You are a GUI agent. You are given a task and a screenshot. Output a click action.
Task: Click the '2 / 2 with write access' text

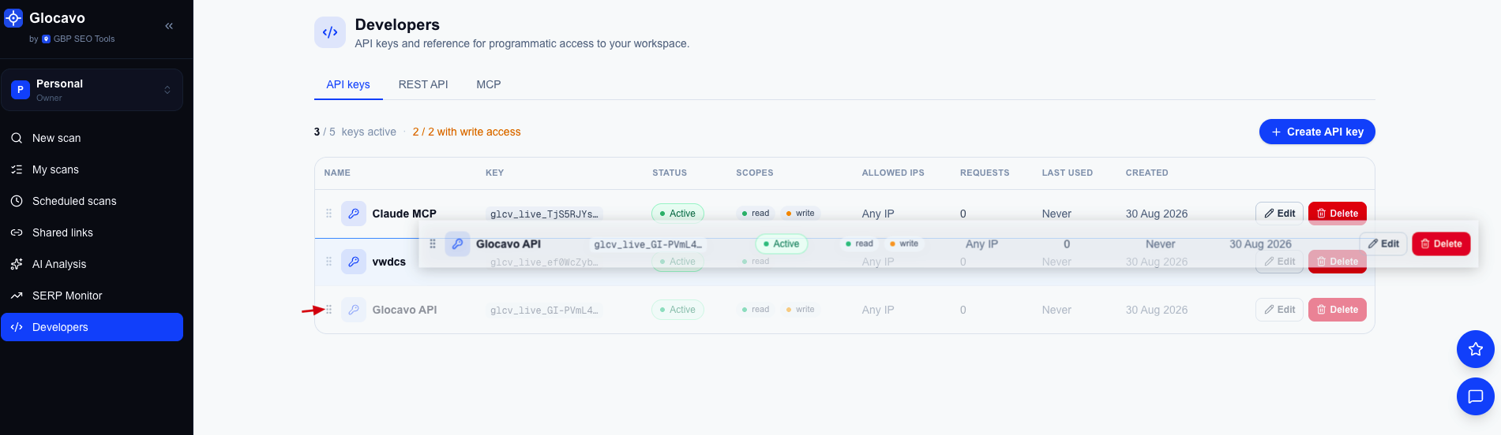click(467, 132)
